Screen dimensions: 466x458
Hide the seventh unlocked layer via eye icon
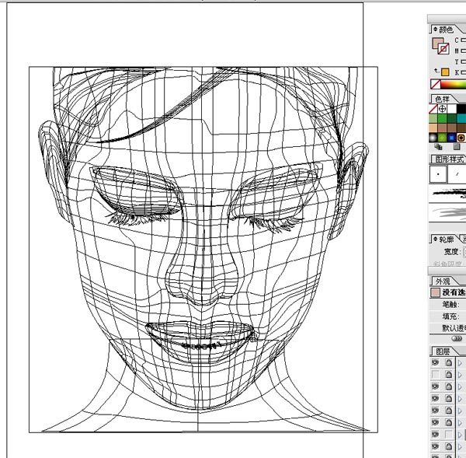(436, 434)
